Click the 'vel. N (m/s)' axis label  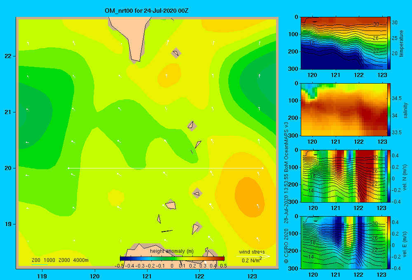coord(405,177)
